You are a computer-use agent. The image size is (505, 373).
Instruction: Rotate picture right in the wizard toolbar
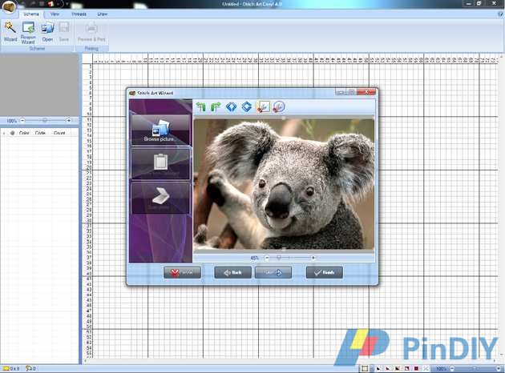tap(216, 106)
